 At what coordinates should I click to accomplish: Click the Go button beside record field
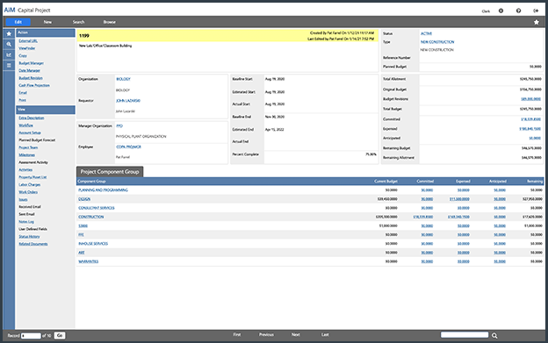(x=60, y=335)
